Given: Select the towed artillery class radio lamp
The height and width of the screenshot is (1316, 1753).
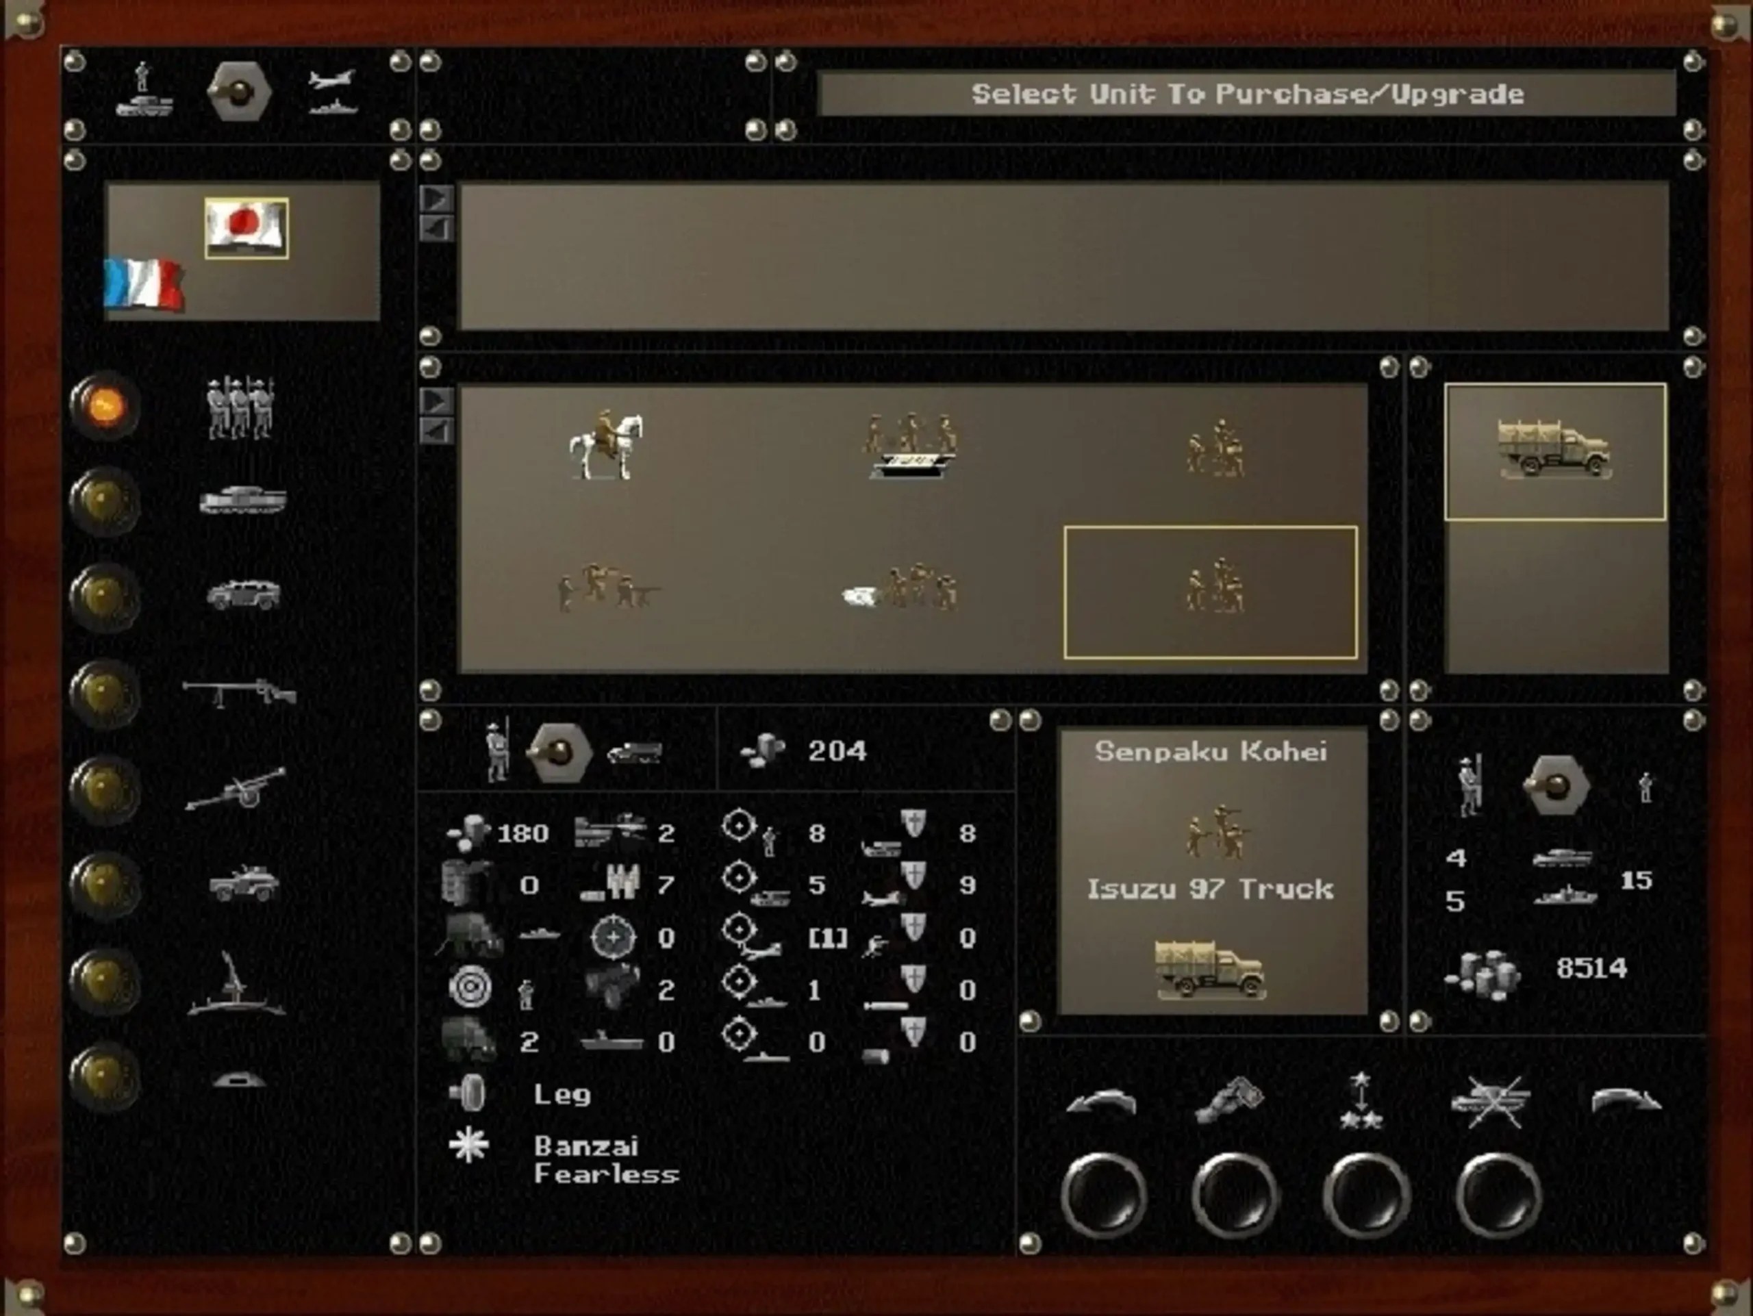Looking at the screenshot, I should click(104, 789).
